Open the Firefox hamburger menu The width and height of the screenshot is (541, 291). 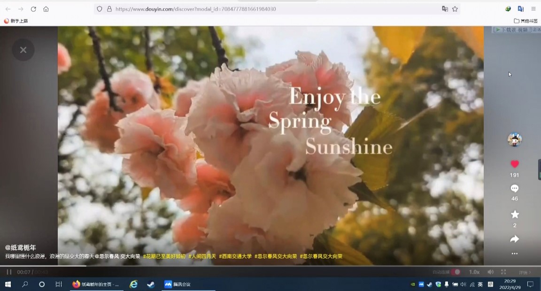(533, 9)
